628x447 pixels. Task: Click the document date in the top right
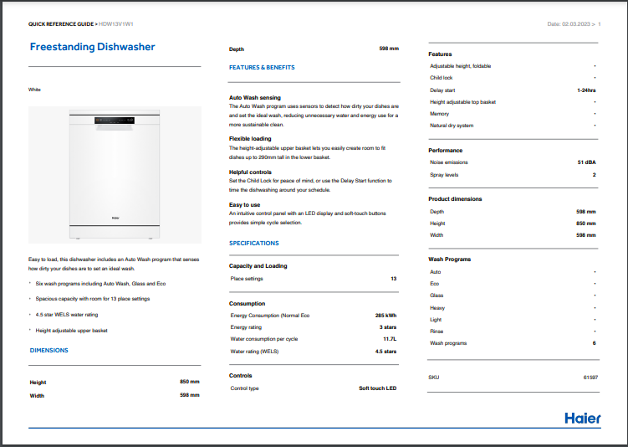pyautogui.click(x=569, y=24)
